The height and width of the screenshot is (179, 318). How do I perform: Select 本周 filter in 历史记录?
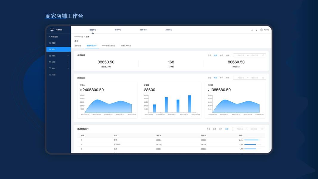pos(215,78)
